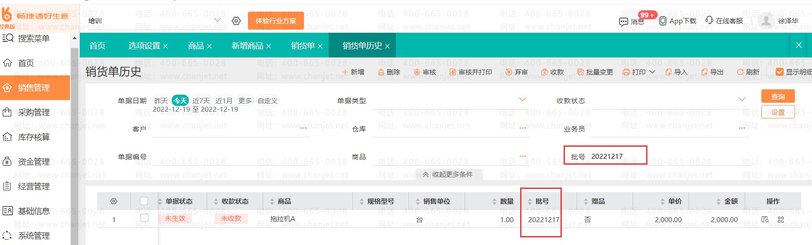Click the 导出 export button
The image size is (812, 245).
[712, 72]
